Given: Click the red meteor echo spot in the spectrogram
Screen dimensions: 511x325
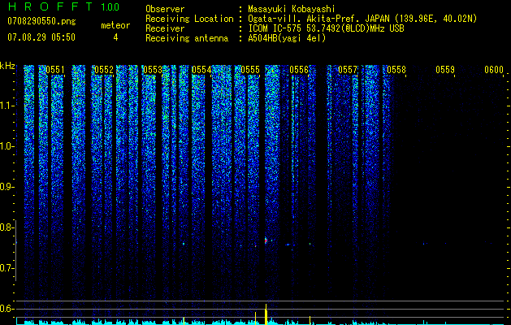Looking at the screenshot, I should pos(266,240).
